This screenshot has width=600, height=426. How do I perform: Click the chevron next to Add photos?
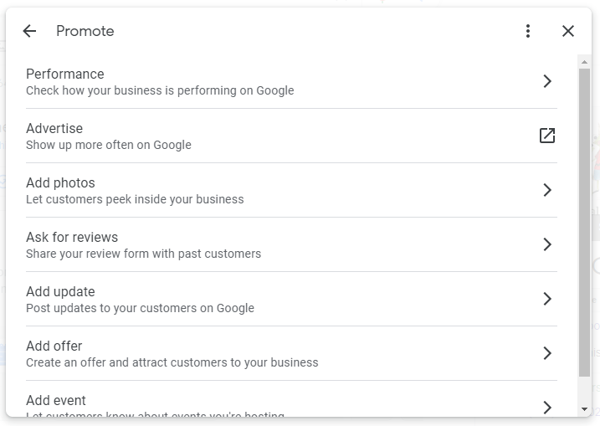pyautogui.click(x=547, y=190)
